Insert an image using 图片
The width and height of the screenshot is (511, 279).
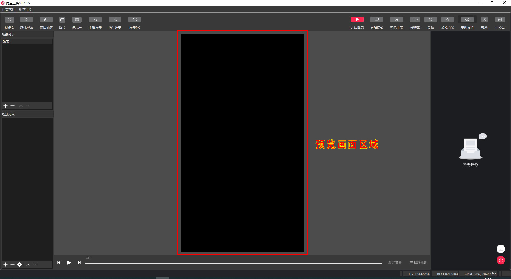pyautogui.click(x=62, y=23)
